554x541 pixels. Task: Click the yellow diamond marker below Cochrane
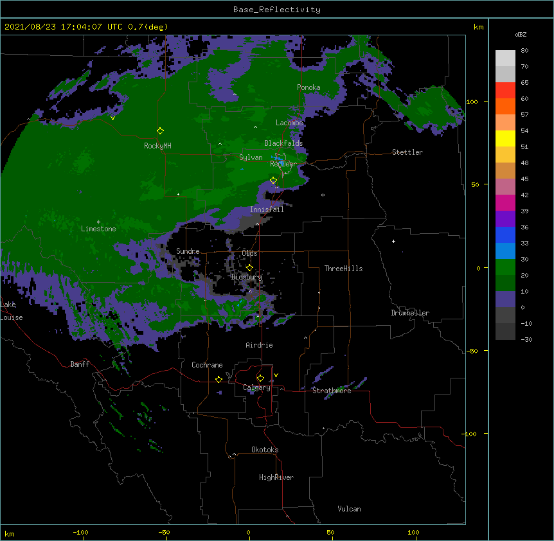click(219, 379)
